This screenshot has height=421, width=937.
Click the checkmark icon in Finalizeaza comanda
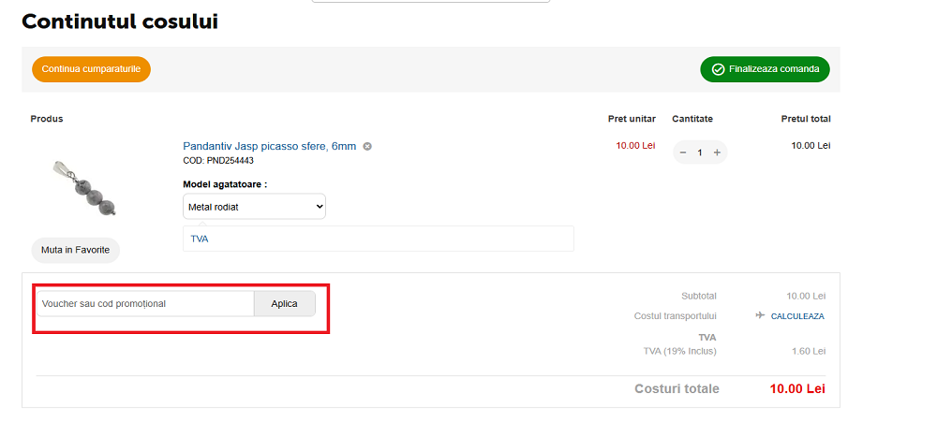click(x=718, y=69)
